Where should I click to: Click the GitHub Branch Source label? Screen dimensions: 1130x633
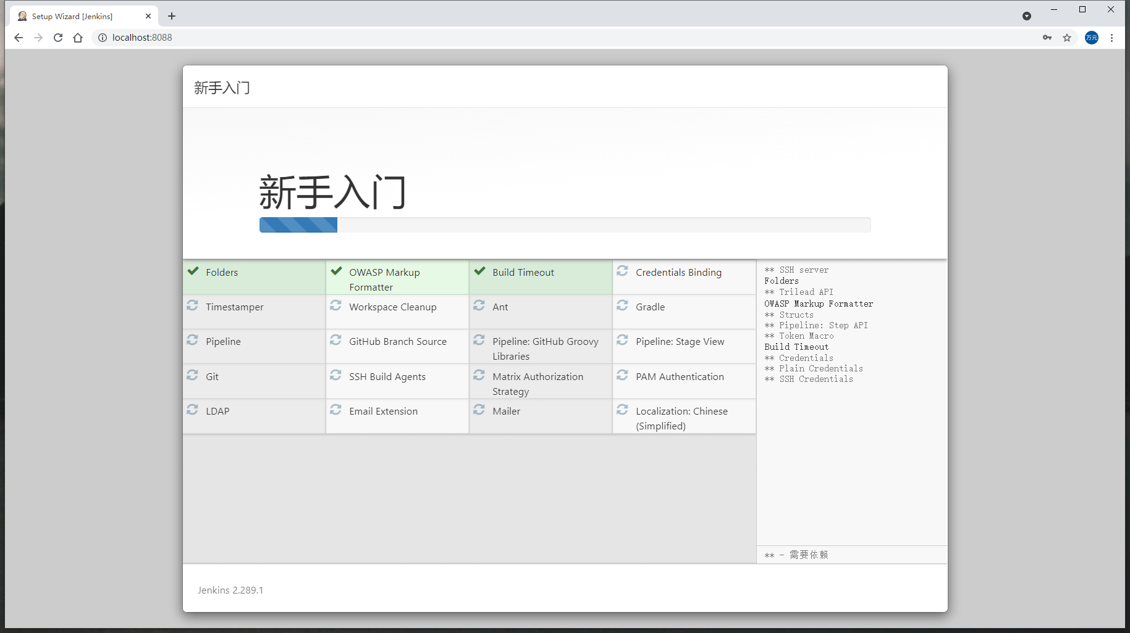(398, 341)
